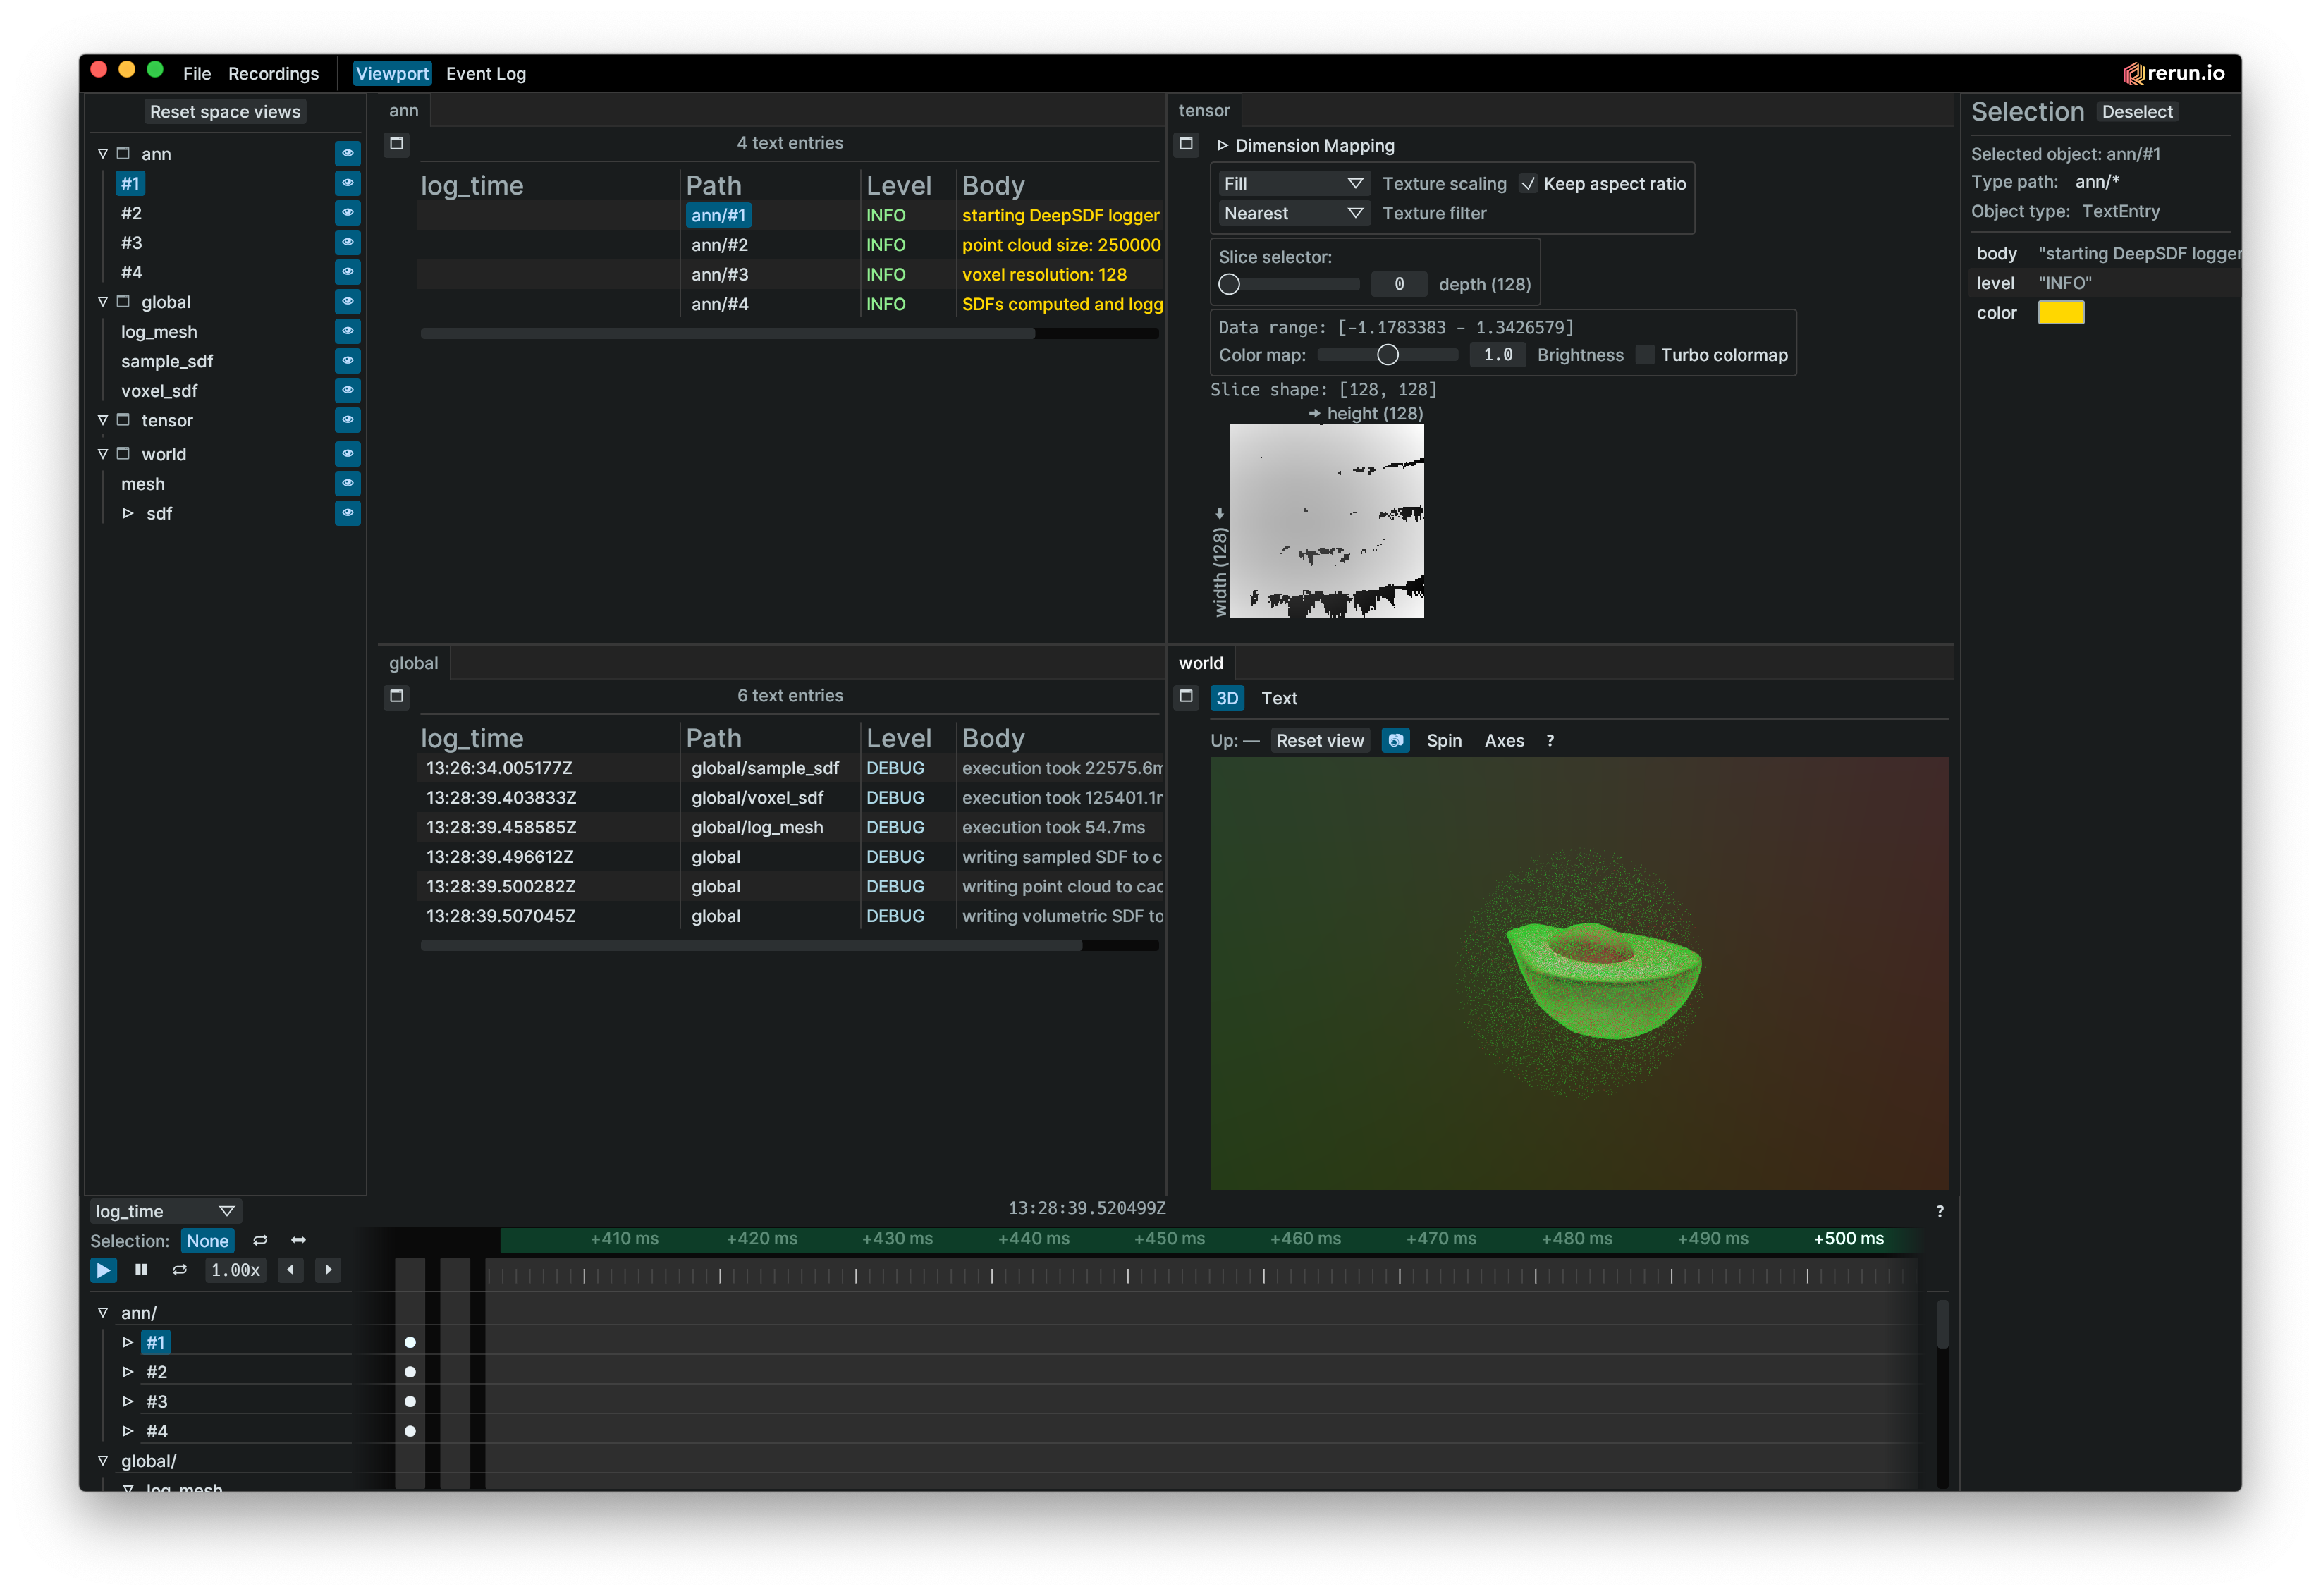The height and width of the screenshot is (1596, 2321).
Task: Hide the voxel_sdf entry with eye icon
Action: (347, 390)
